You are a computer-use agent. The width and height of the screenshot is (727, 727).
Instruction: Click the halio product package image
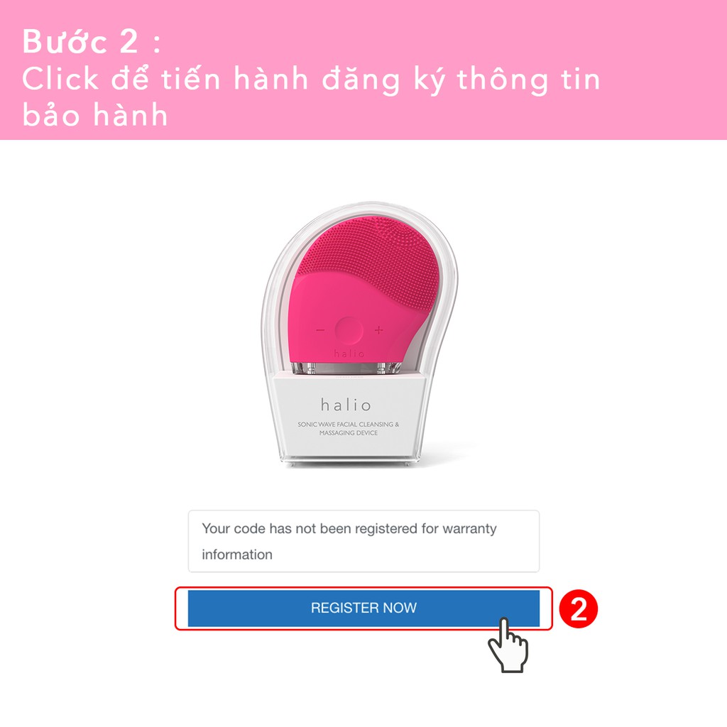[x=359, y=334]
